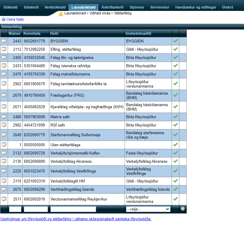244x227 pixels.
Task: Focus the Kennitala input field in footer
Action: [36, 209]
